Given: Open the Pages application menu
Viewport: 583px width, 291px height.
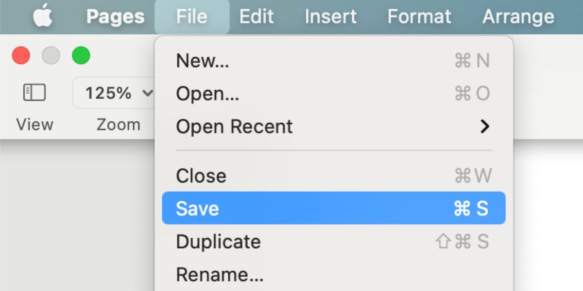Looking at the screenshot, I should [115, 17].
